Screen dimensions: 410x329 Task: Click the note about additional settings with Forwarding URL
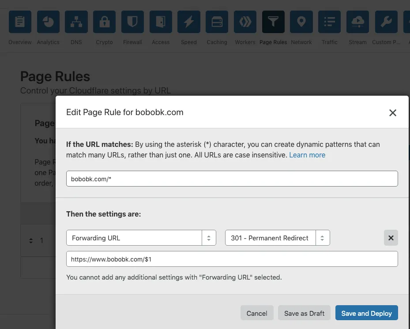(174, 277)
